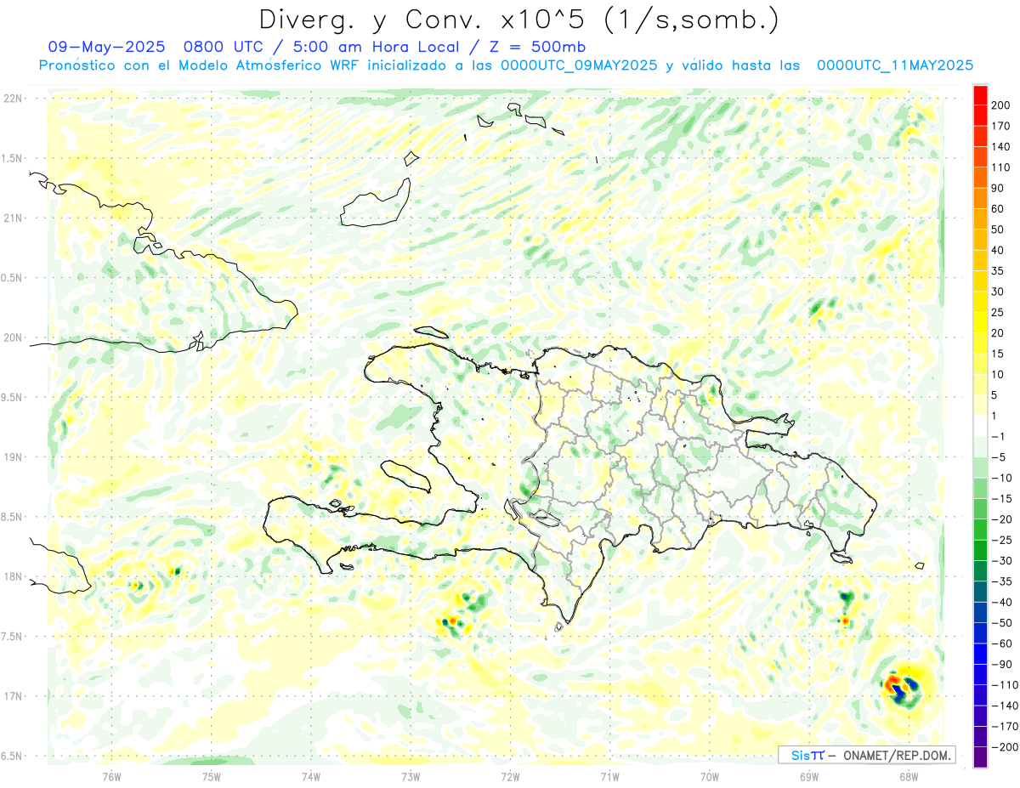This screenshot has height=788, width=1020.
Task: Click the '0.5N' latitude label
Action: (12, 278)
